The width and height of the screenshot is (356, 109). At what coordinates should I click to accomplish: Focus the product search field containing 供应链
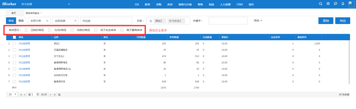pyautogui.click(x=106, y=21)
